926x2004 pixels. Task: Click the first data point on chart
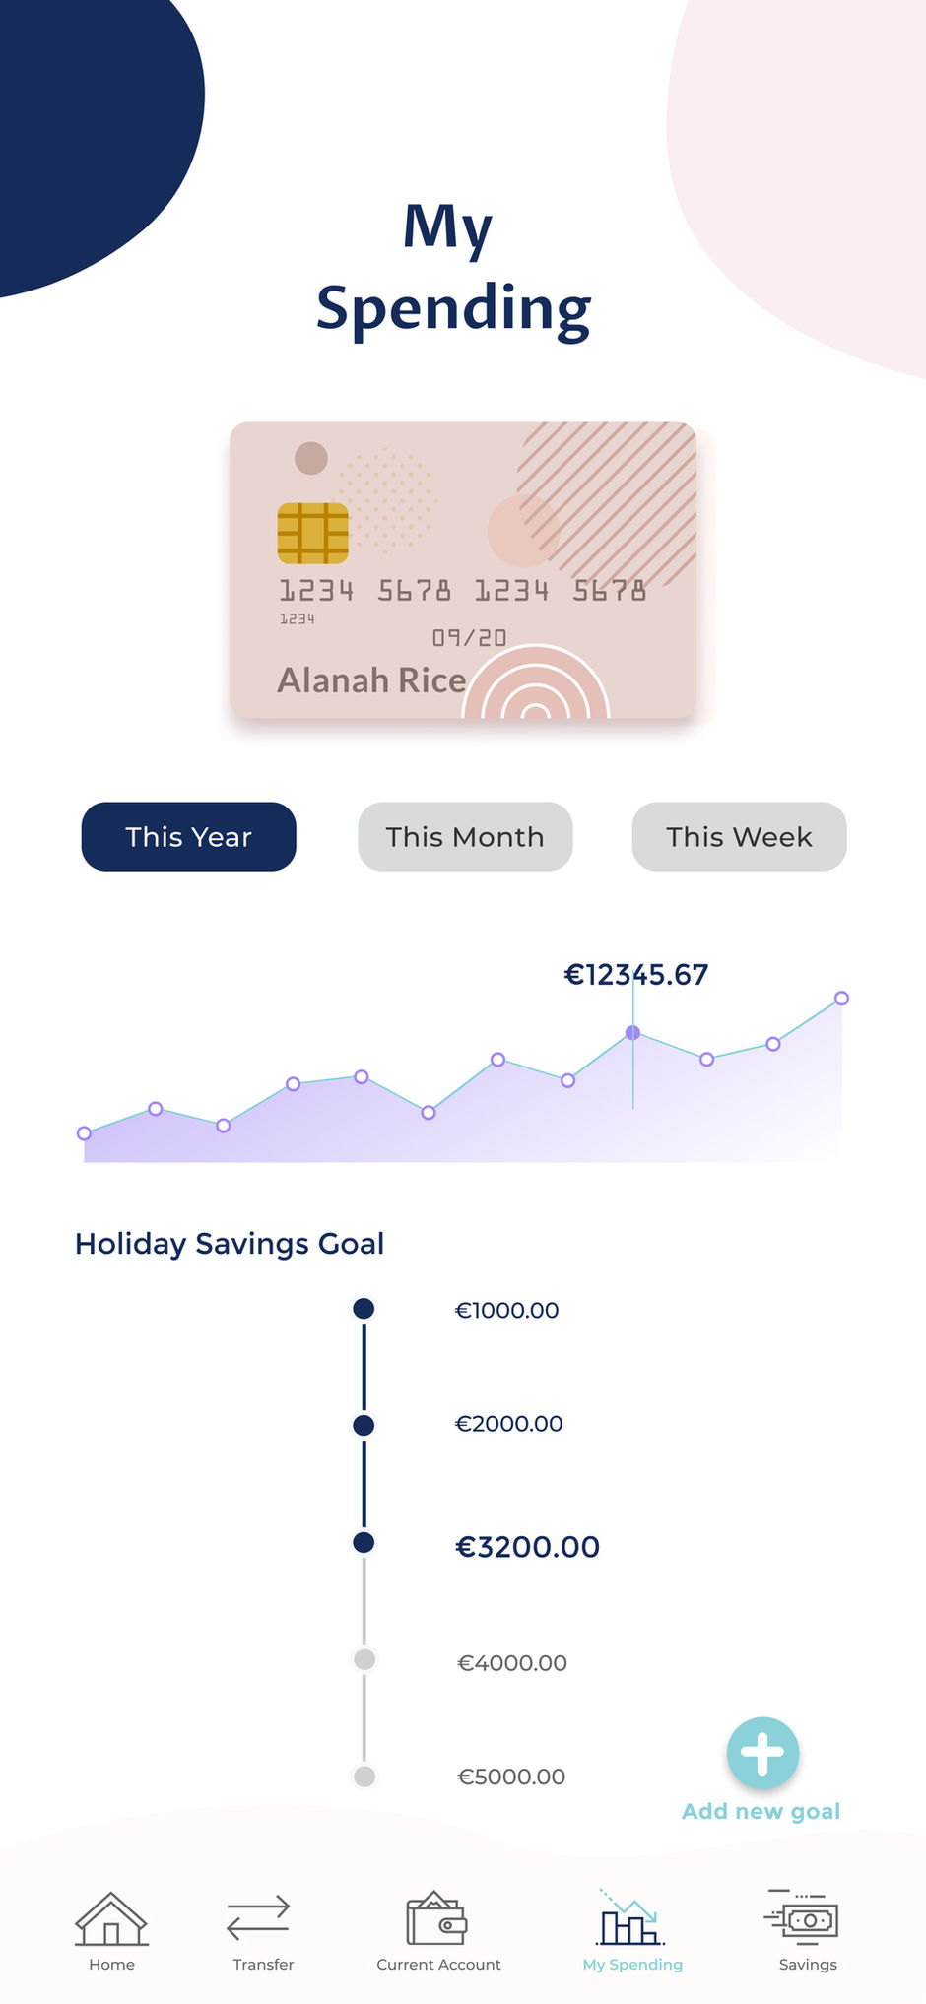(84, 1133)
